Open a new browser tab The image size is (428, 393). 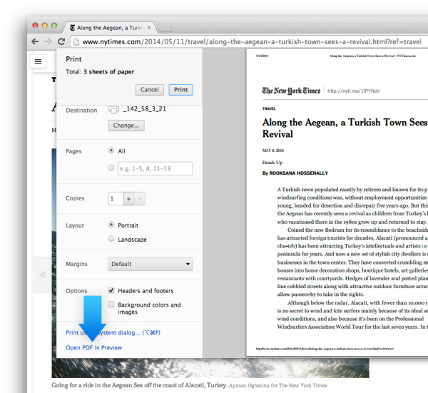pyautogui.click(x=165, y=27)
